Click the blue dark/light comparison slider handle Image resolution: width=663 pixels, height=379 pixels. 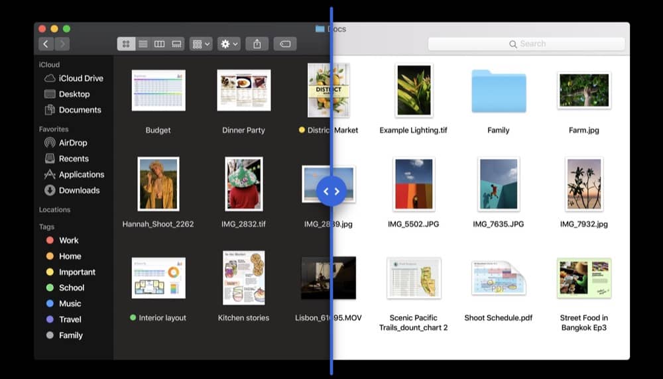(x=331, y=191)
